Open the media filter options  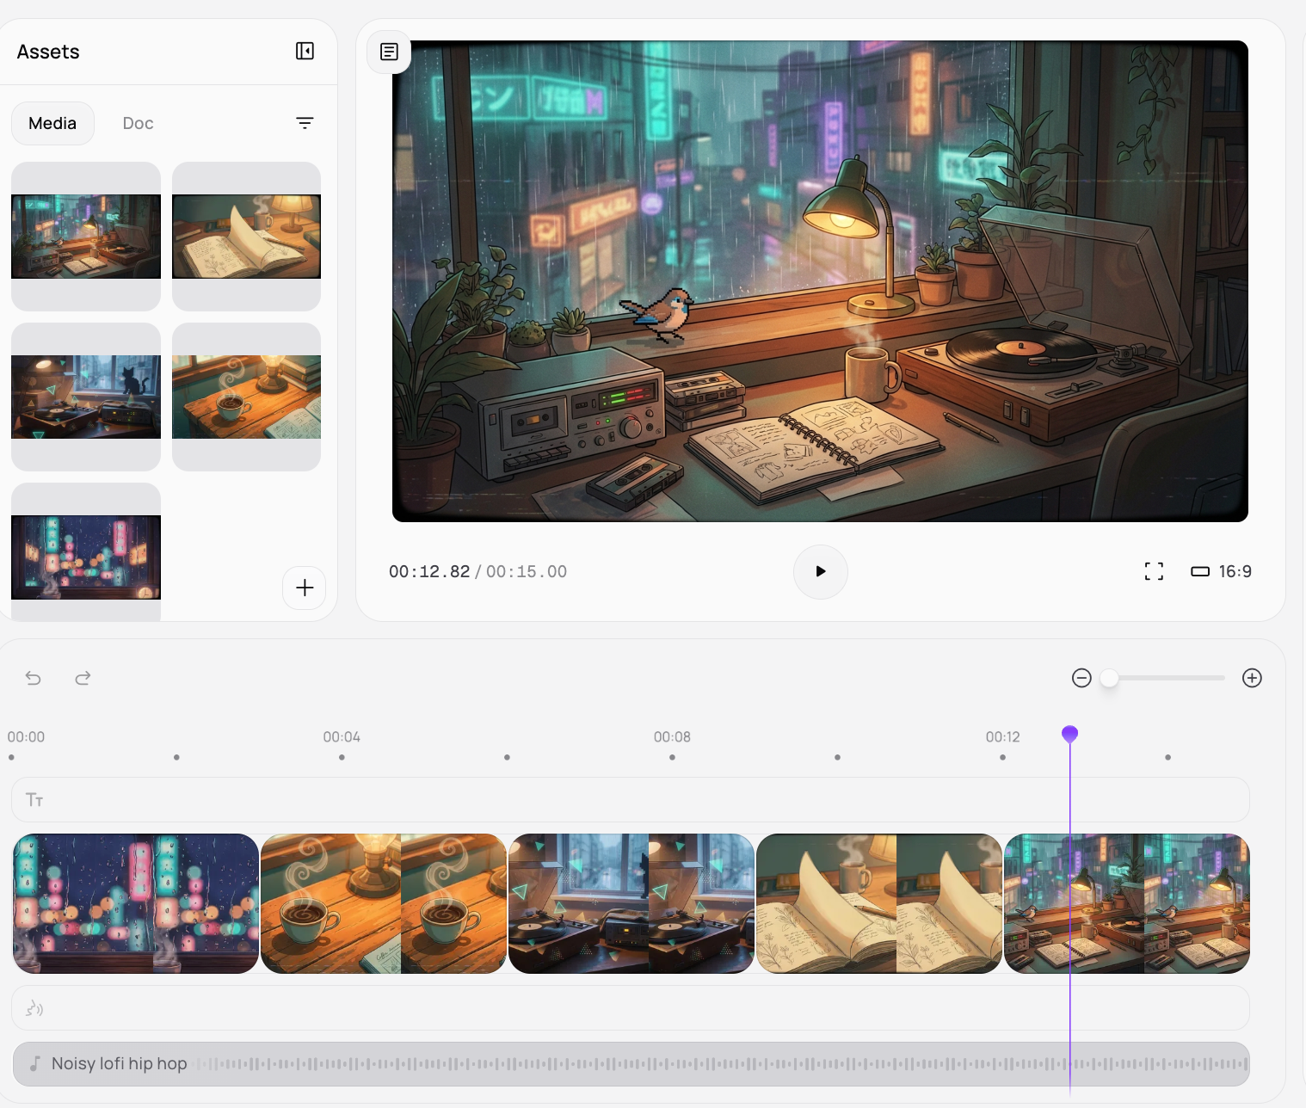coord(305,123)
